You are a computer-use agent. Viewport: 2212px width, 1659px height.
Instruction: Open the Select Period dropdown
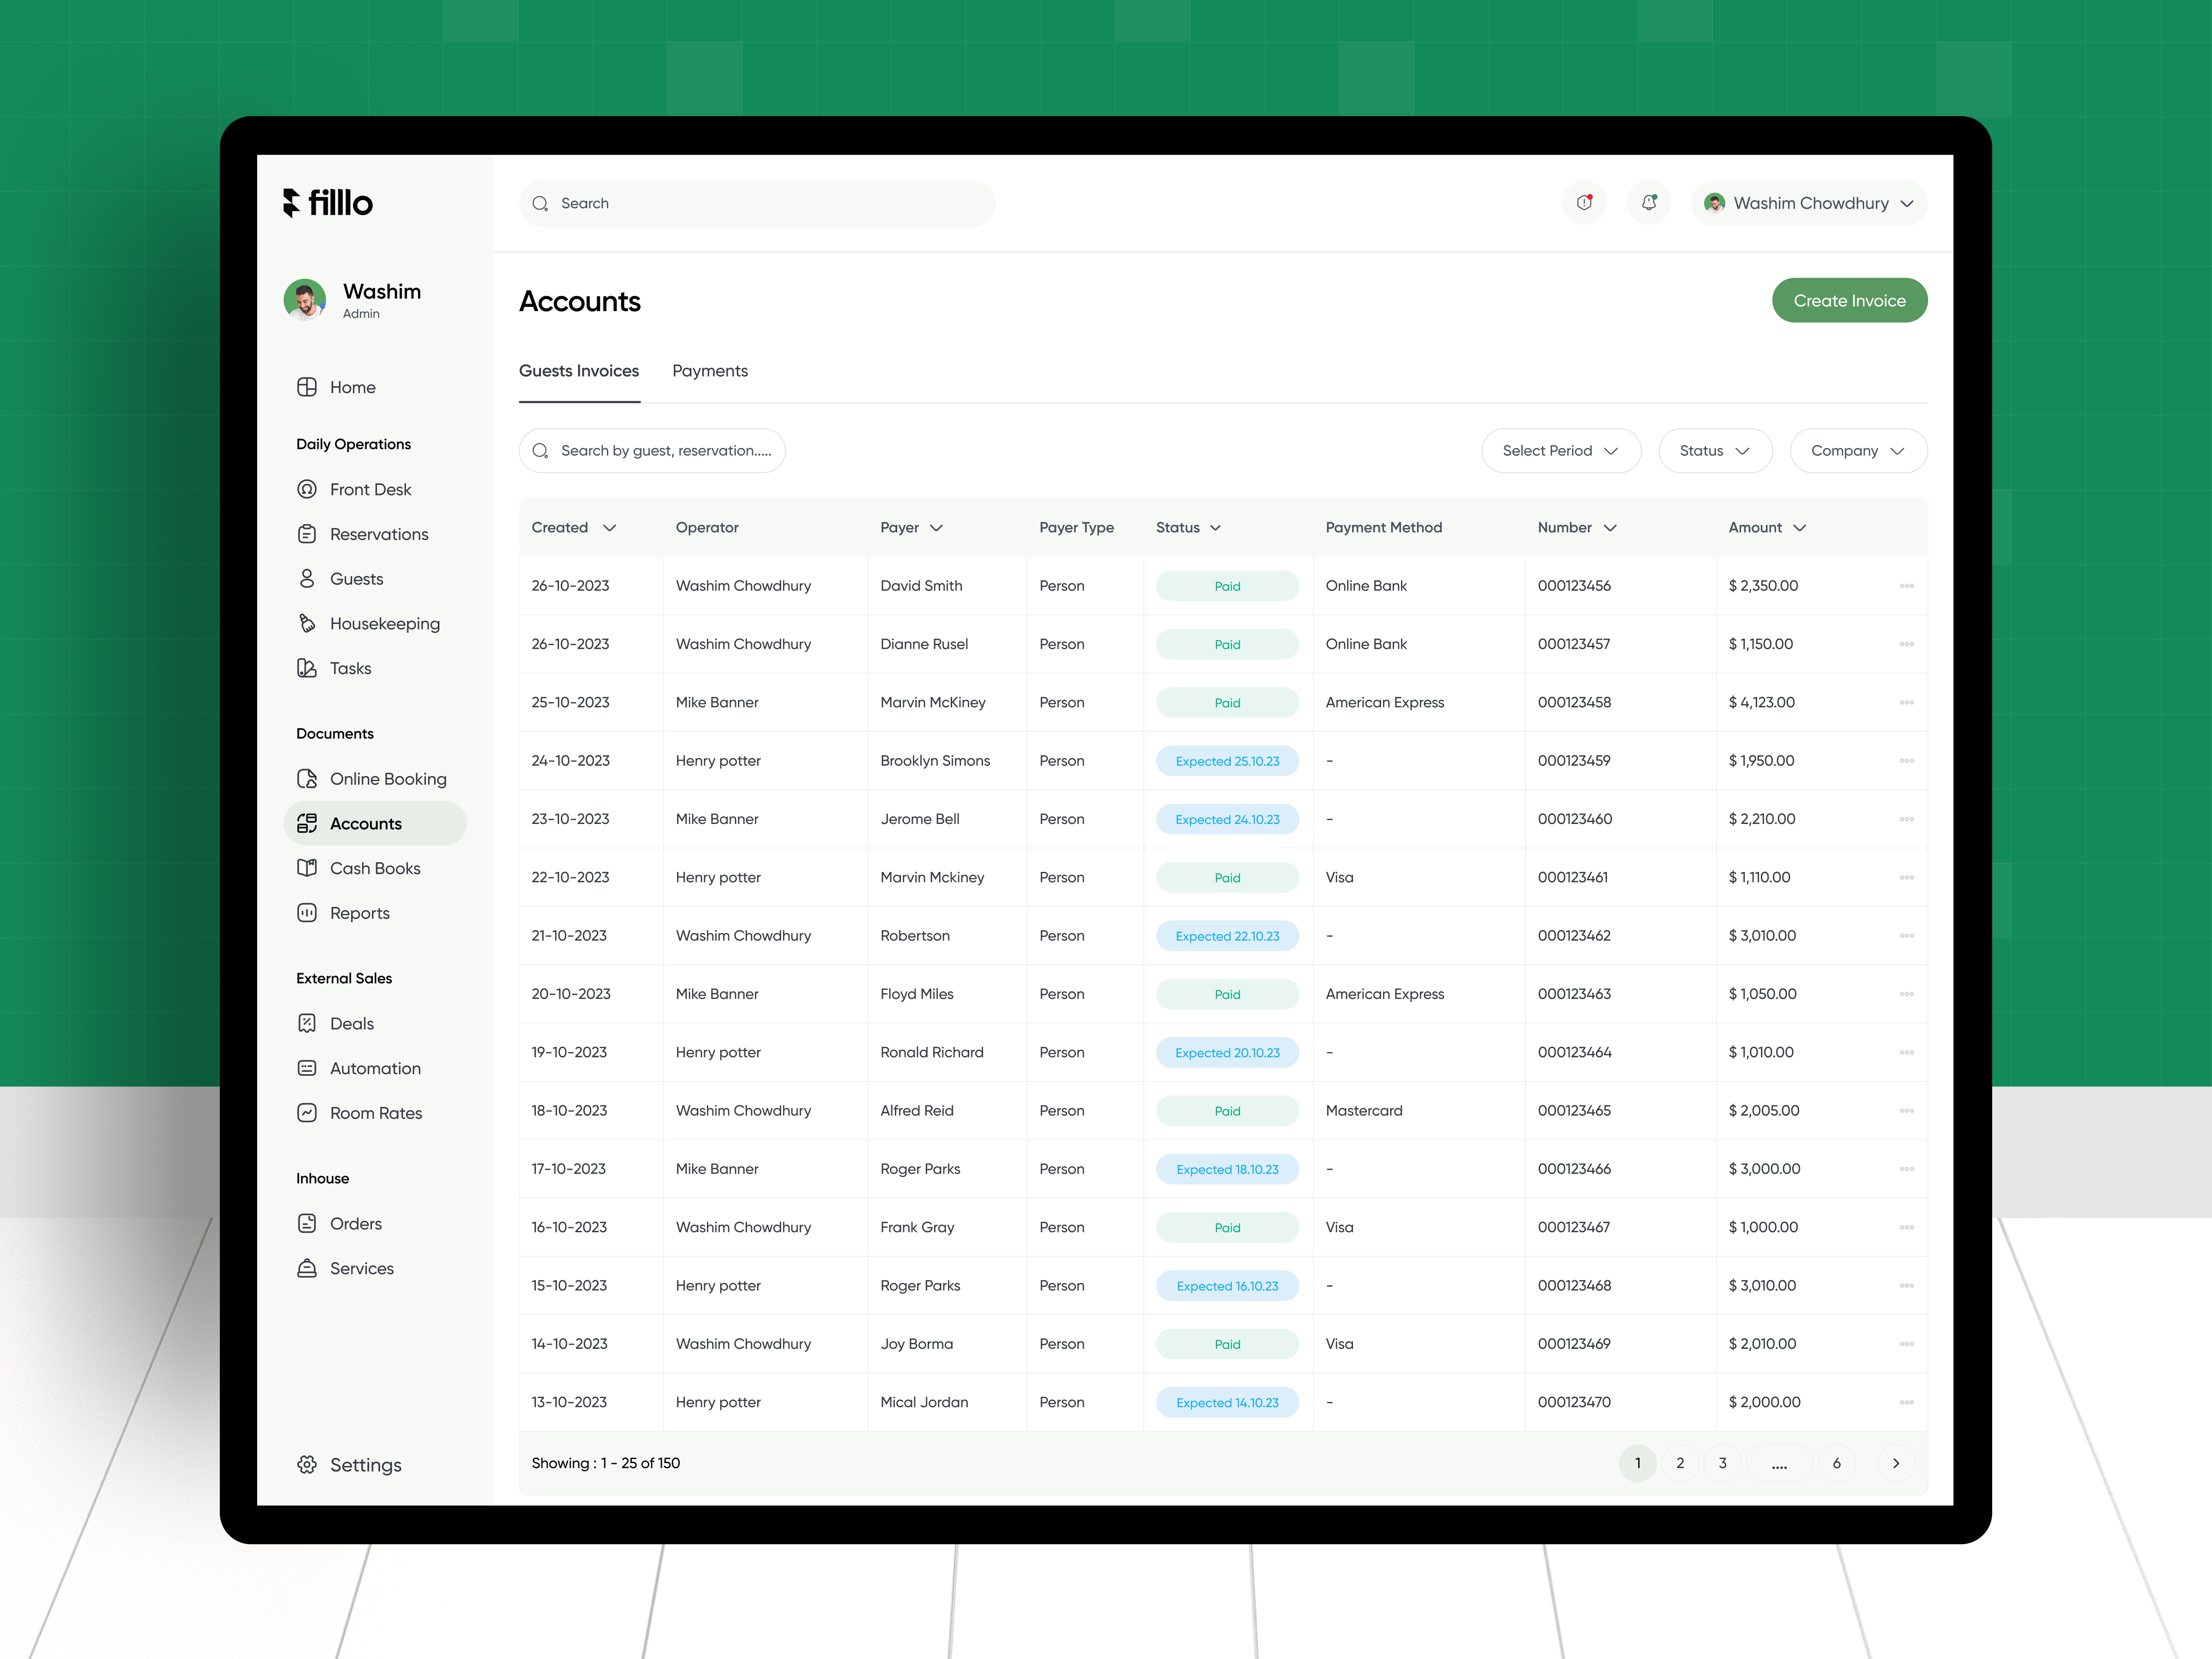tap(1560, 450)
